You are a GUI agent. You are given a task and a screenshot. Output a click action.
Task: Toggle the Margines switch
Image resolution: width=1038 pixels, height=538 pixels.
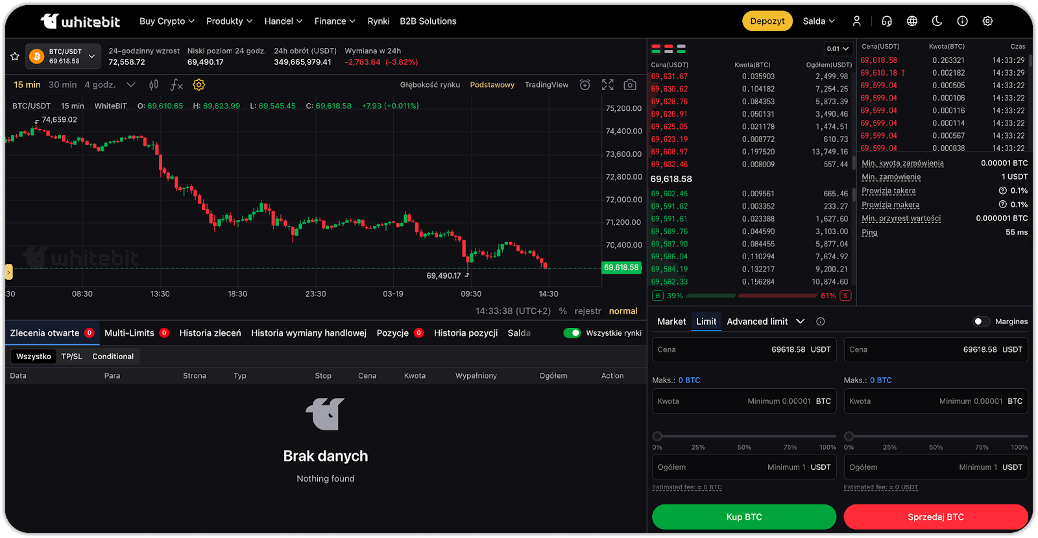coord(981,322)
